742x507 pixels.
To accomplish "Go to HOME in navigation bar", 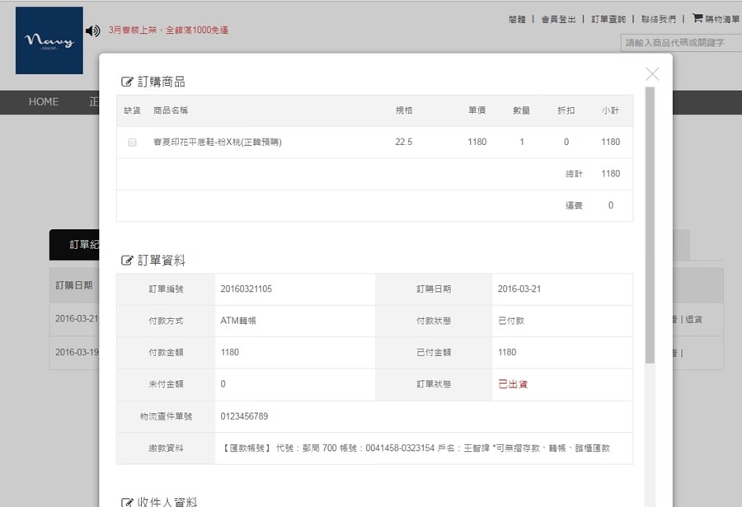I will click(x=44, y=102).
